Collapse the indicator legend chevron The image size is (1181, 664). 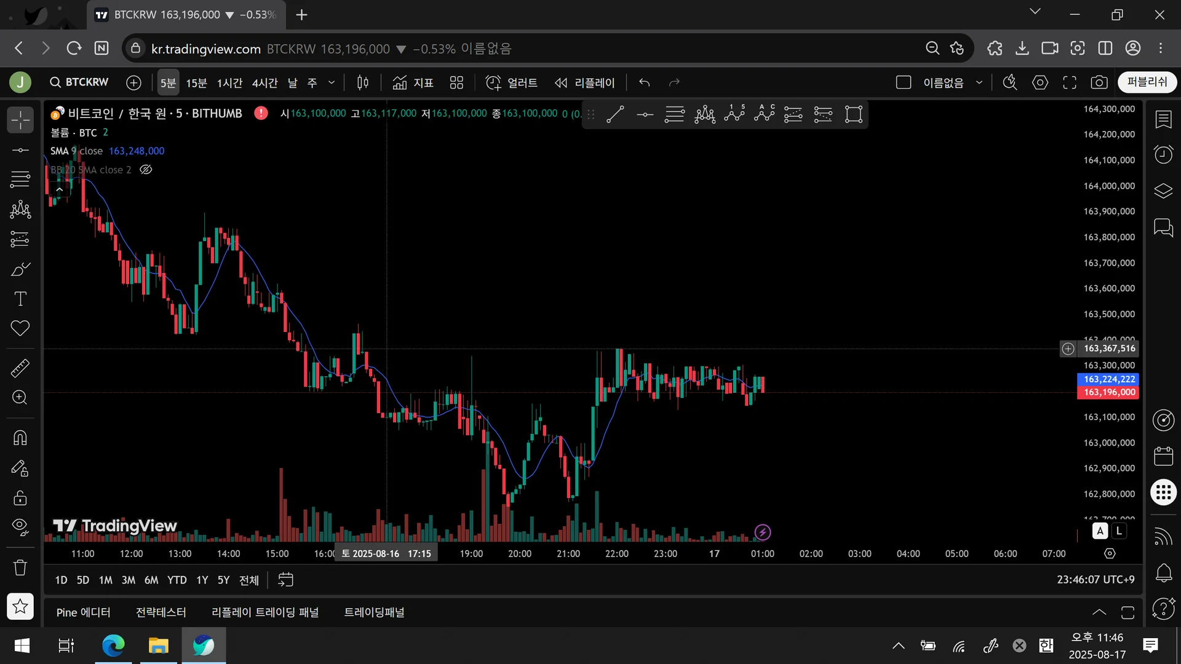[x=59, y=189]
